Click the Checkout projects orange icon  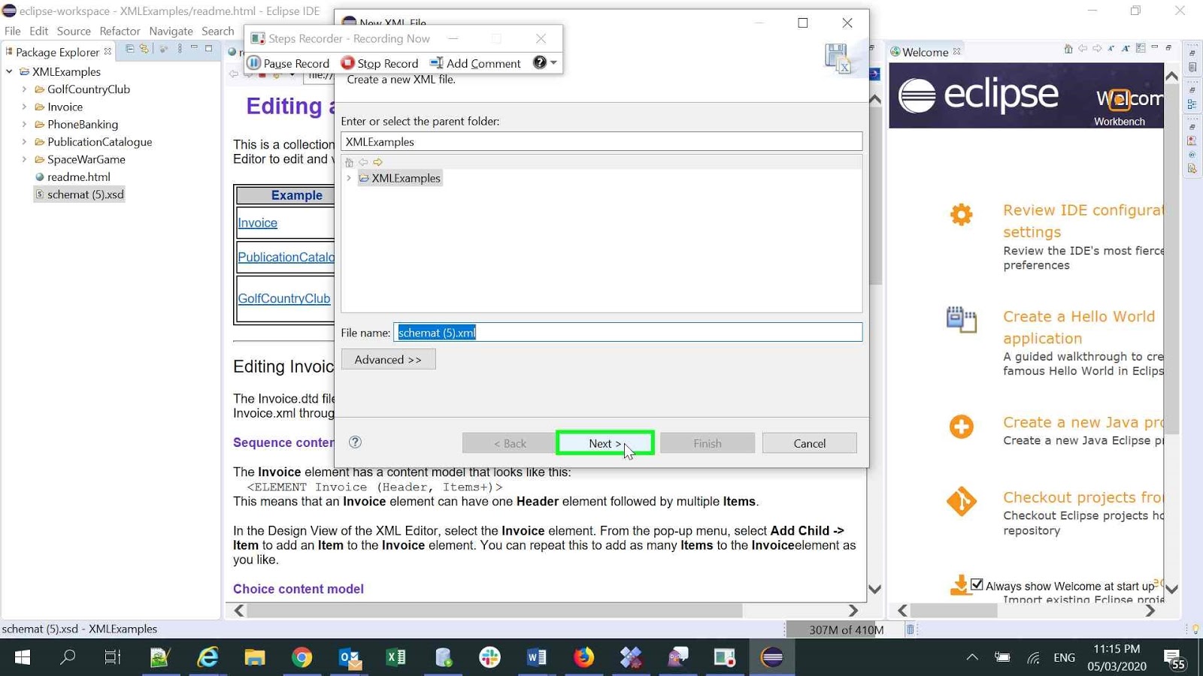click(962, 502)
